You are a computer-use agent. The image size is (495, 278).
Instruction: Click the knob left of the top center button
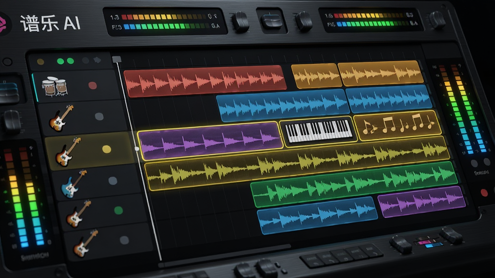[241, 22]
